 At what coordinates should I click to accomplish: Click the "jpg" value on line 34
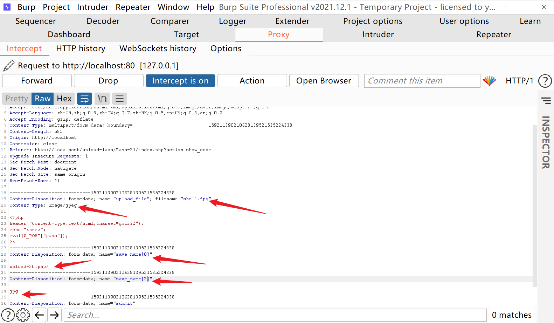click(14, 291)
